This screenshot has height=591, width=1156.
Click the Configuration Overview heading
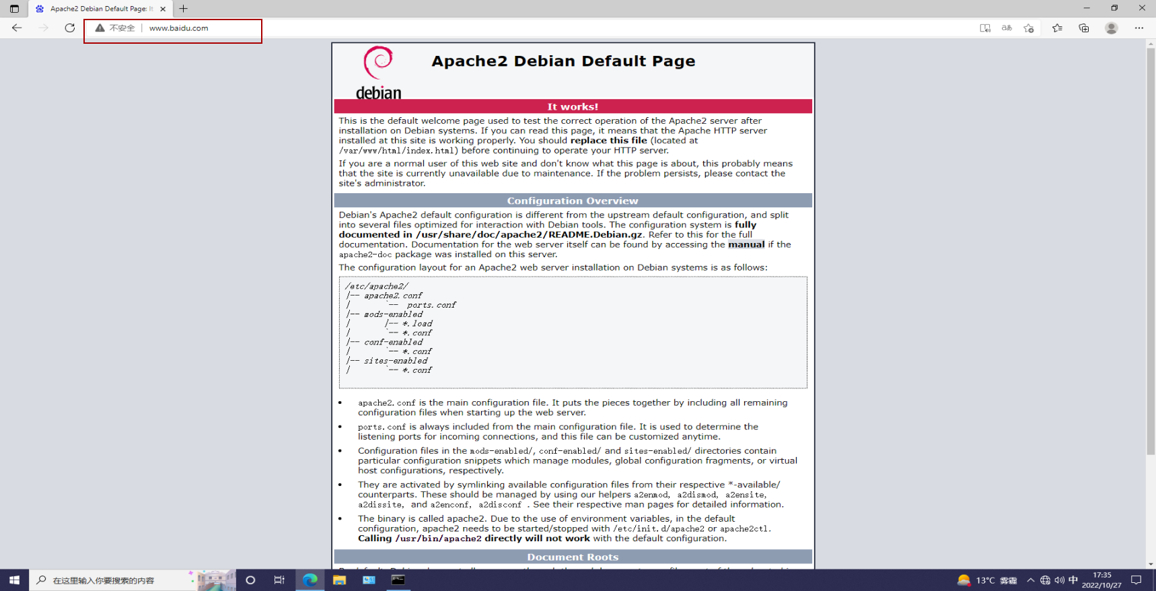pyautogui.click(x=573, y=201)
